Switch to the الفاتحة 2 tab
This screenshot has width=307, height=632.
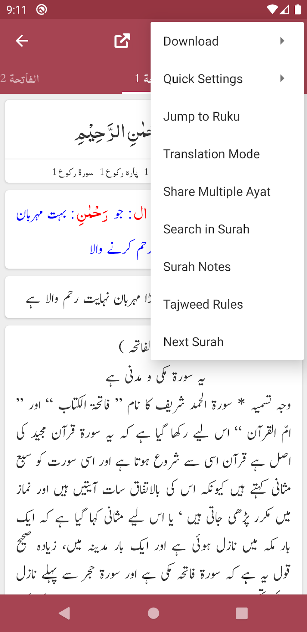pyautogui.click(x=20, y=79)
